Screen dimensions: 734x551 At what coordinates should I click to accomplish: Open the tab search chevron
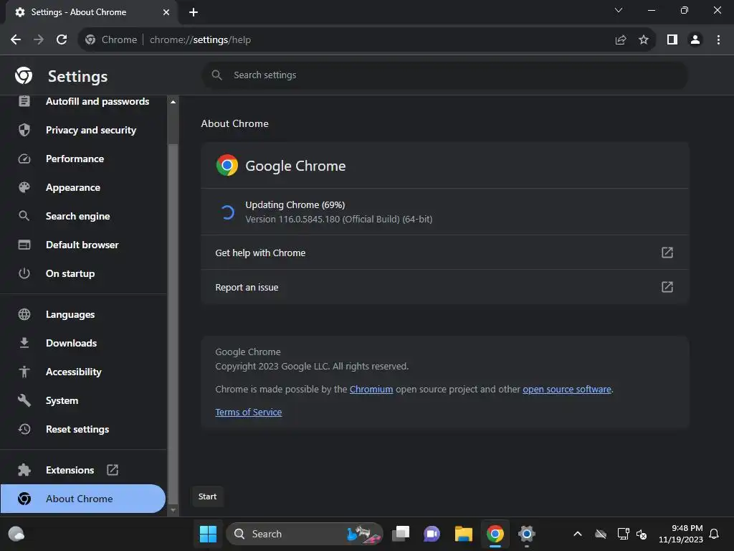tap(619, 10)
